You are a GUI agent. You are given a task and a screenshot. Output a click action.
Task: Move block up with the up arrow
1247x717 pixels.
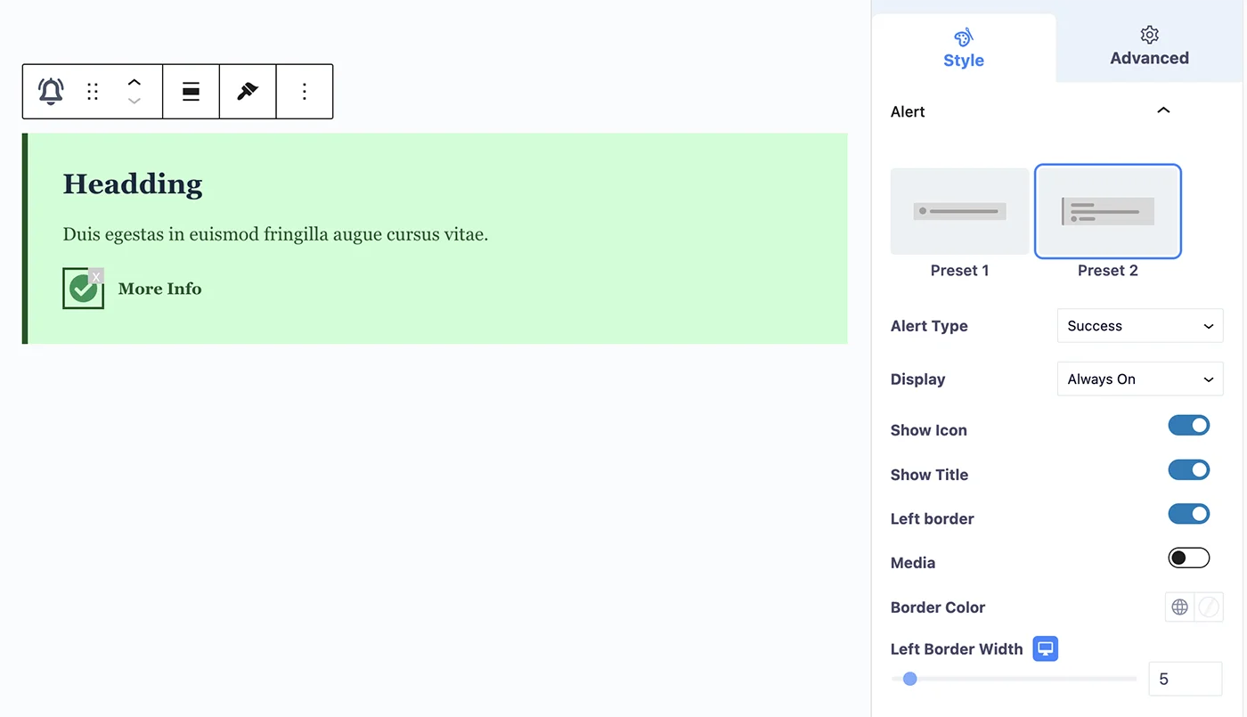(x=134, y=81)
